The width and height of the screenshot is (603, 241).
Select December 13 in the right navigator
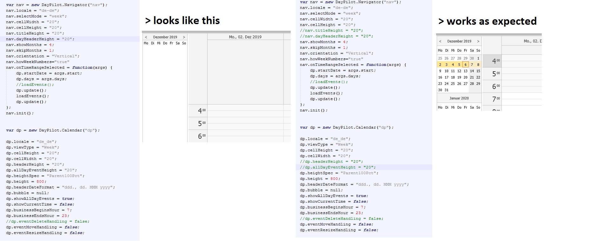(466, 71)
